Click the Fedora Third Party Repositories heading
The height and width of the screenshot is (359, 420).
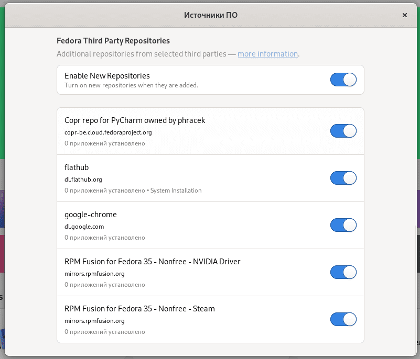tap(113, 40)
